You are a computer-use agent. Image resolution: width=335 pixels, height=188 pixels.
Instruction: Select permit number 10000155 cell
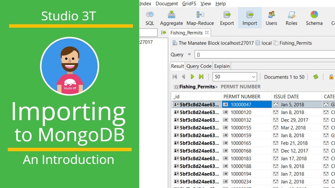tap(247, 128)
